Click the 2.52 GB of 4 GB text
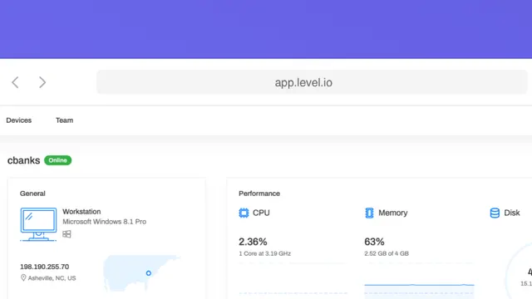 [387, 253]
